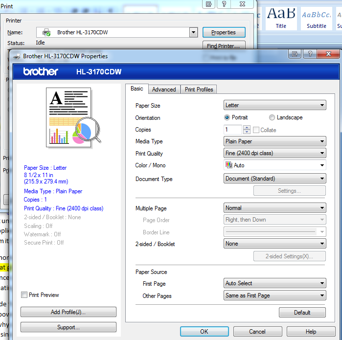Click the 'Copies : 1' summary text
The height and width of the screenshot is (340, 342).
pyautogui.click(x=35, y=200)
